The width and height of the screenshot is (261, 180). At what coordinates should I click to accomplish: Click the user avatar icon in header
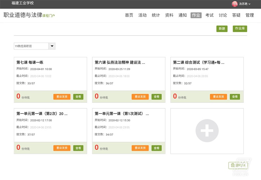point(235,4)
